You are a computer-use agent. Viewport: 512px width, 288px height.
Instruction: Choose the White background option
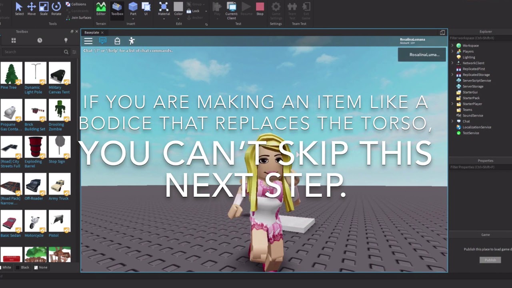pyautogui.click(x=6, y=267)
